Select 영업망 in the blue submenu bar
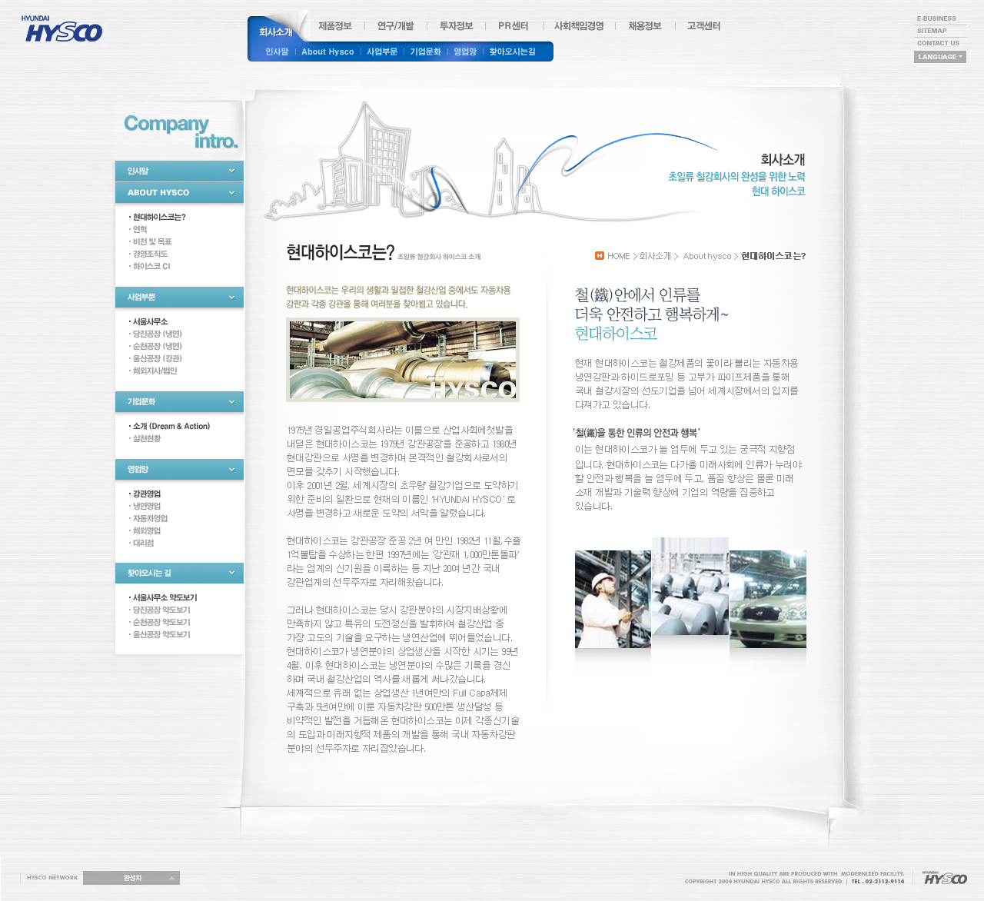Viewport: 984px width, 901px height. pyautogui.click(x=465, y=52)
